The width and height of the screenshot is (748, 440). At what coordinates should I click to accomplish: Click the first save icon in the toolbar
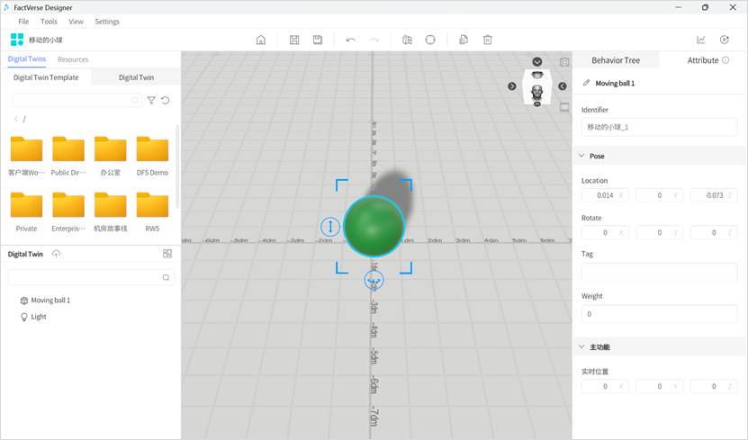point(294,40)
